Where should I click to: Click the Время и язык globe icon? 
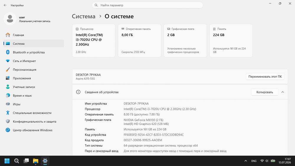click(8, 95)
